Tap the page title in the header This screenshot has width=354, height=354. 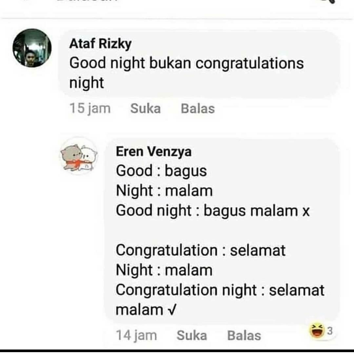coord(87,1)
